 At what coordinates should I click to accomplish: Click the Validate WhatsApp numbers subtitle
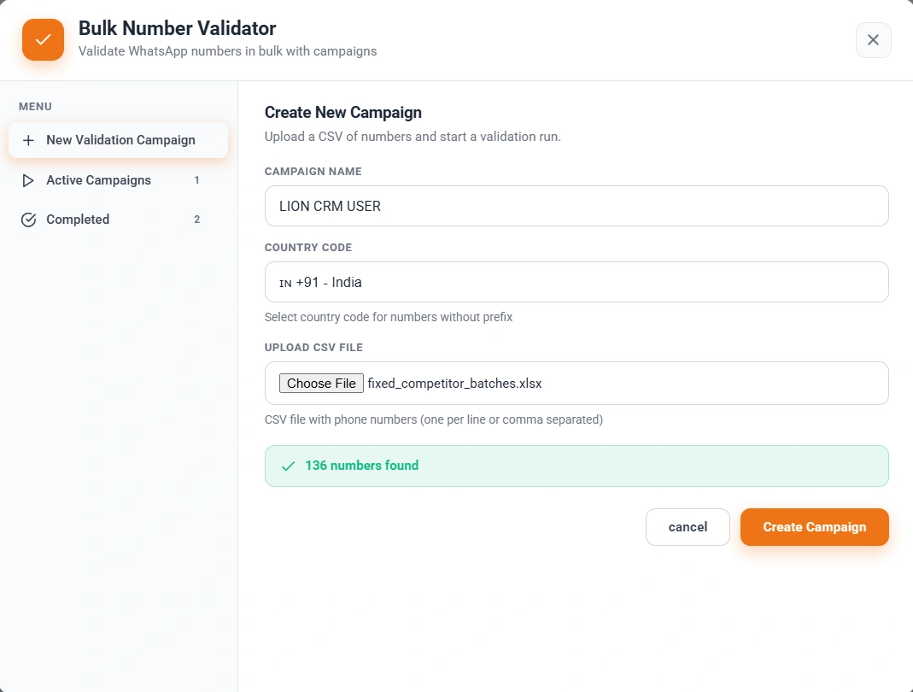pyautogui.click(x=228, y=51)
